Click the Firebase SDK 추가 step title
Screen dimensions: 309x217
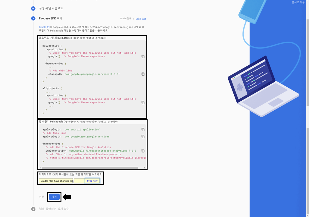click(x=51, y=18)
